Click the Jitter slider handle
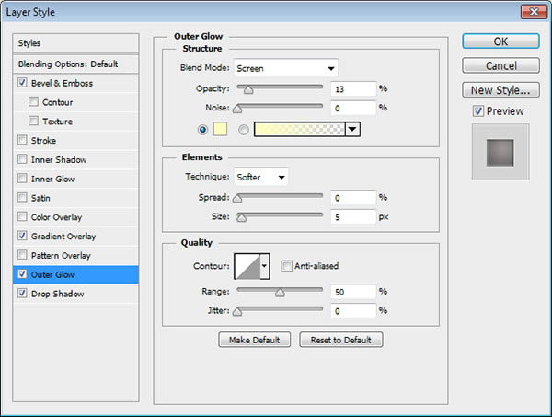 tap(237, 312)
